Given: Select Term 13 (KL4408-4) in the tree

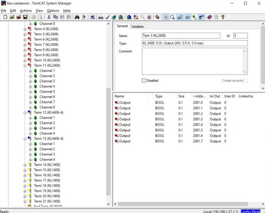Looking at the screenshot, I should [48, 139].
